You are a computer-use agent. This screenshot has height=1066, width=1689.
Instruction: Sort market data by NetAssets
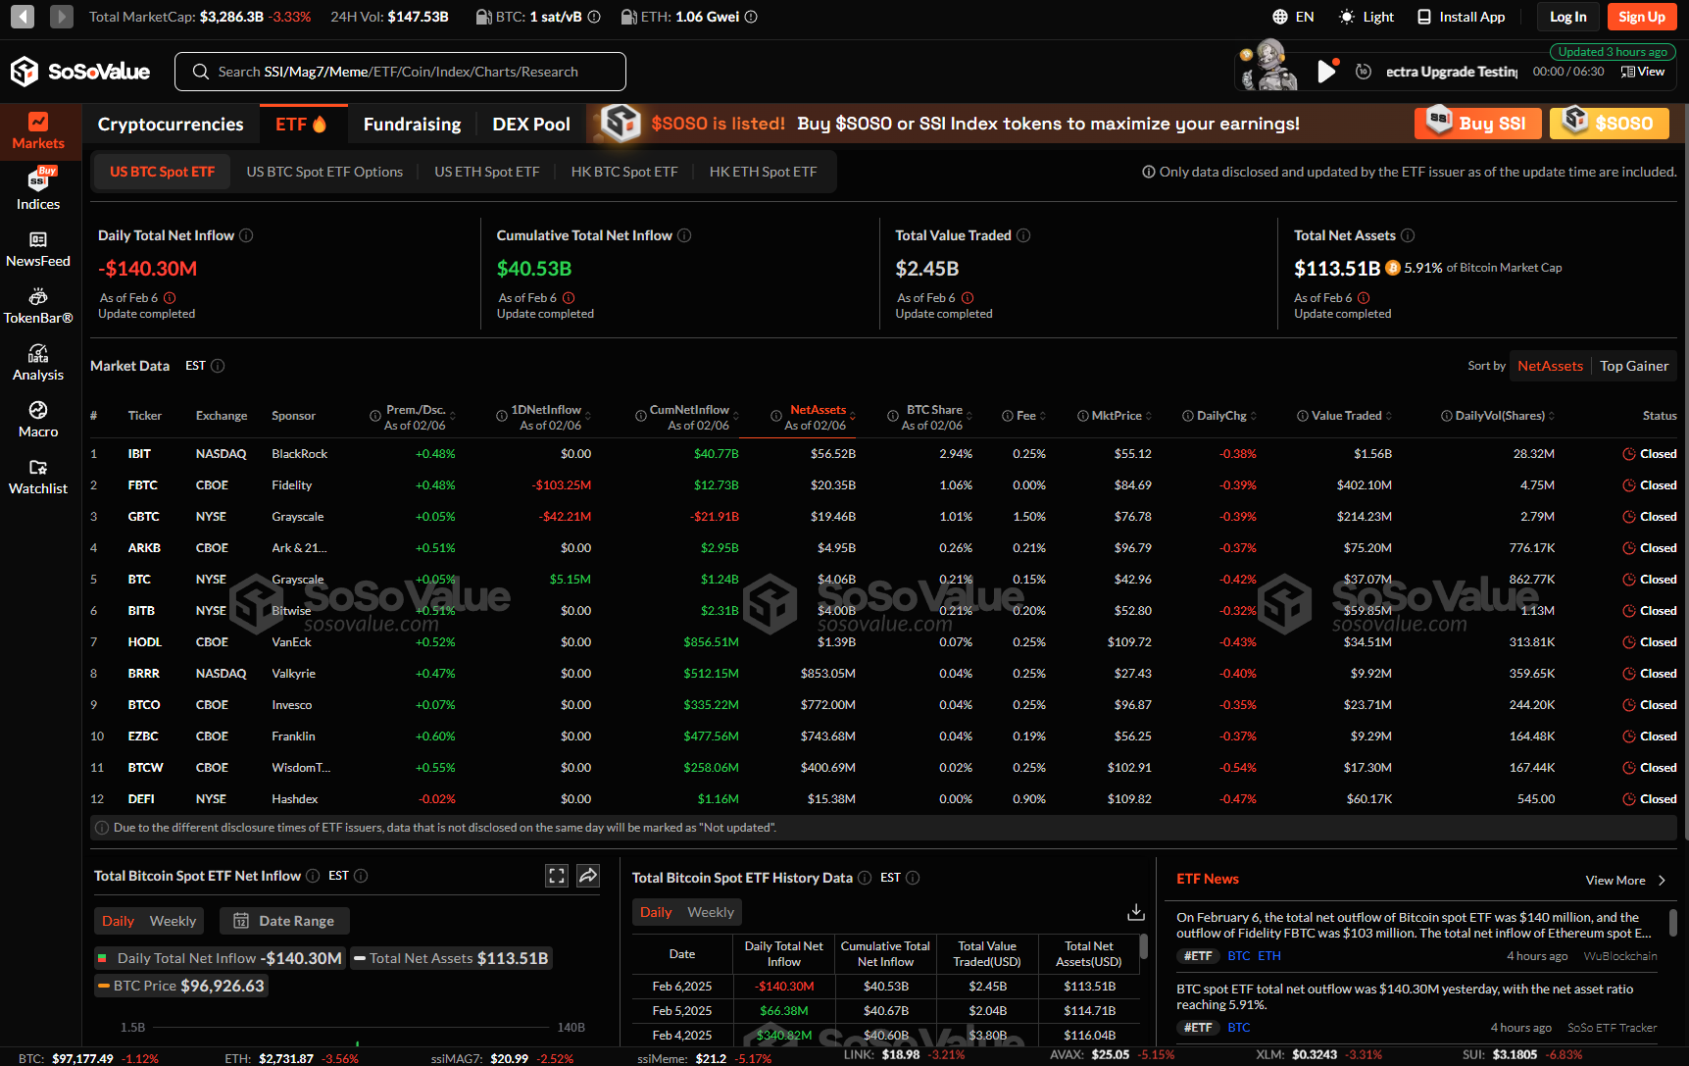(1550, 366)
